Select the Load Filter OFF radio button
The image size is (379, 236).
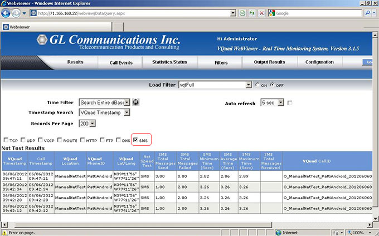pyautogui.click(x=273, y=85)
